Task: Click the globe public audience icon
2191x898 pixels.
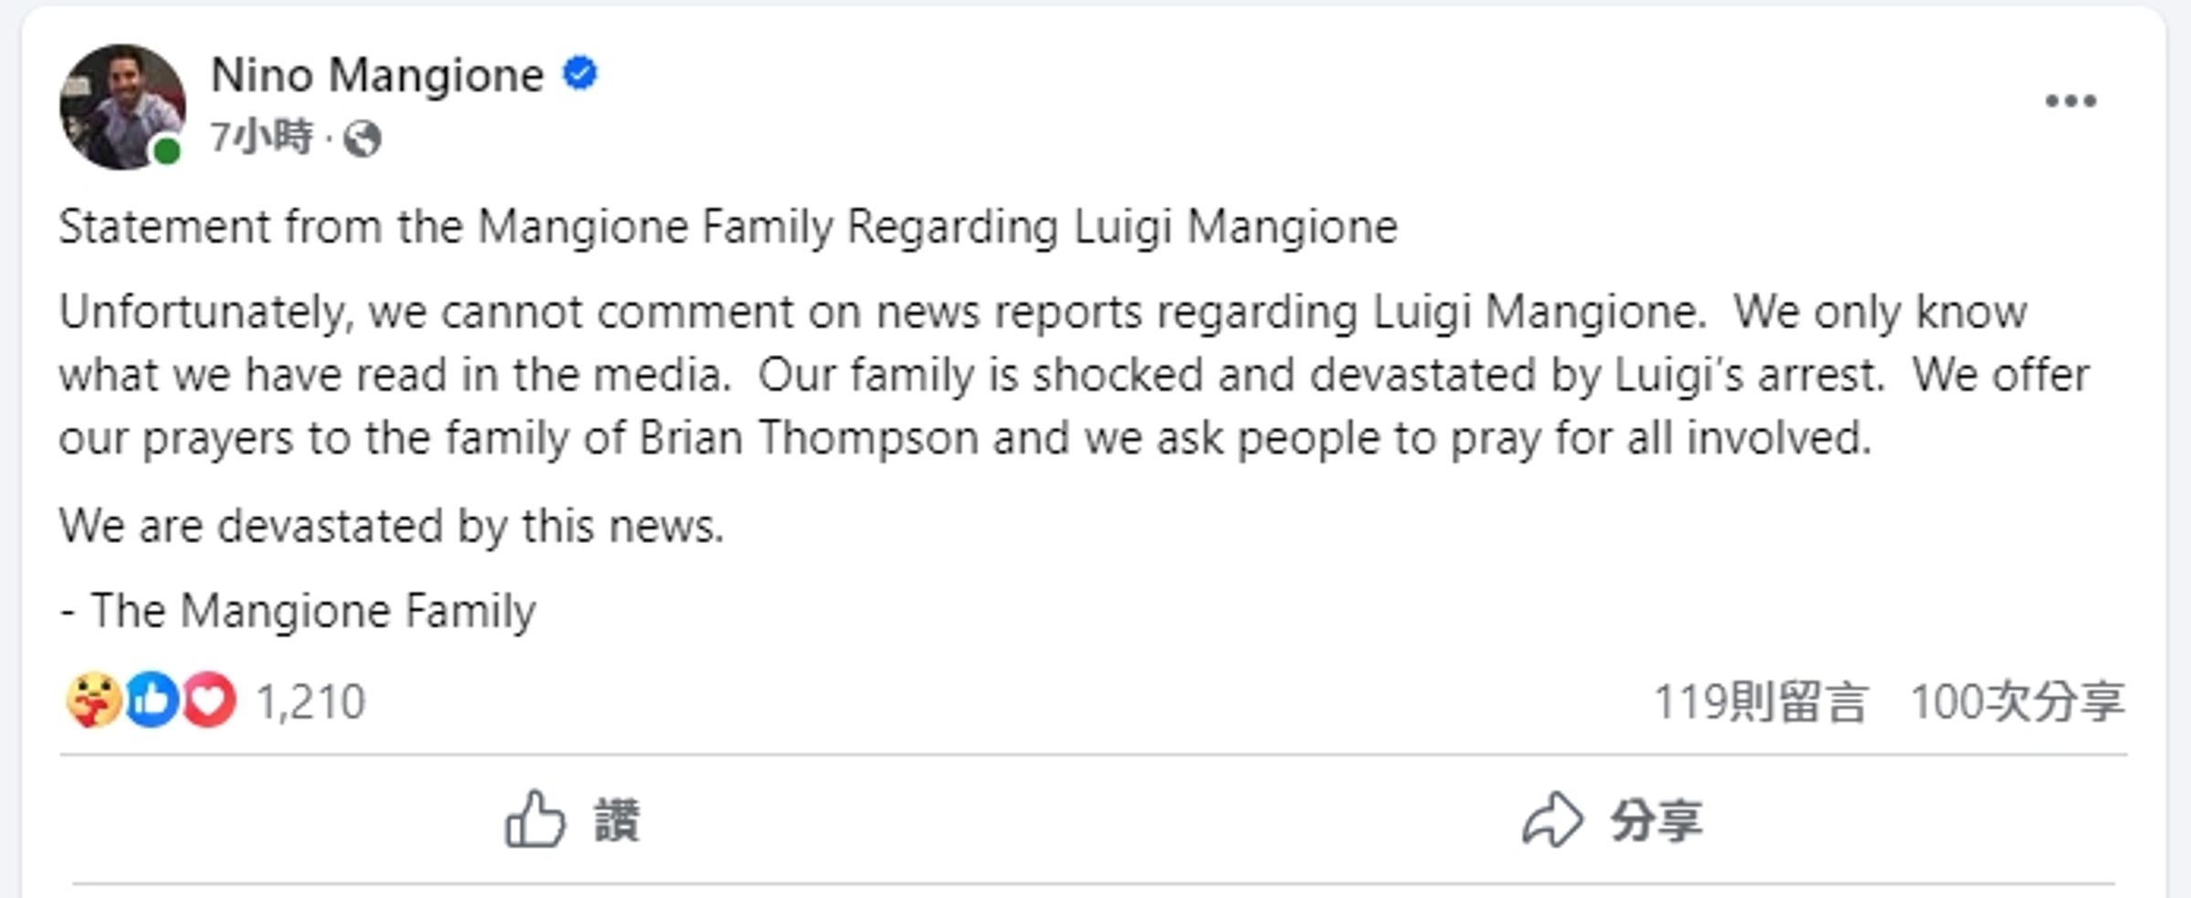Action: tap(362, 139)
